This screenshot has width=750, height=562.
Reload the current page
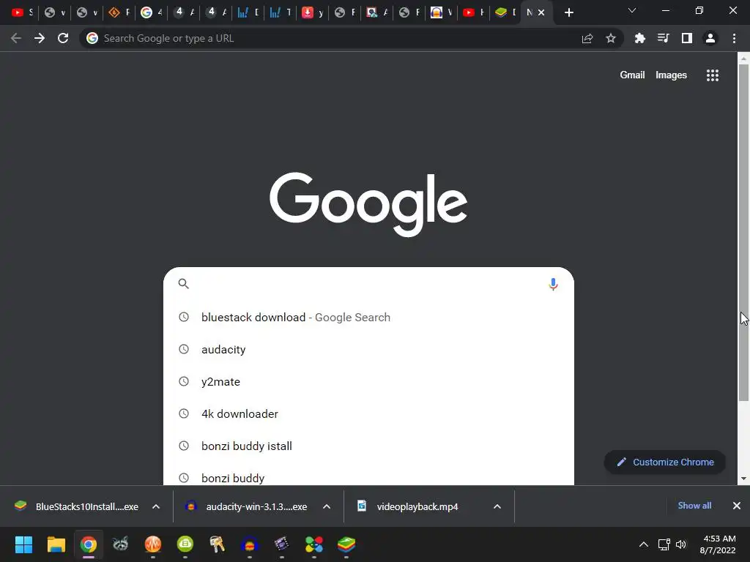(63, 38)
